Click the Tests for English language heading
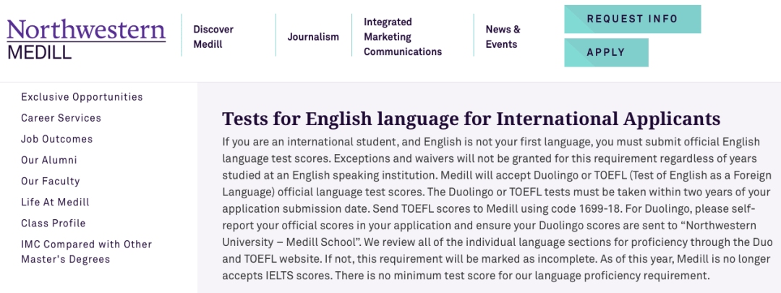The height and width of the screenshot is (293, 781). coord(471,119)
